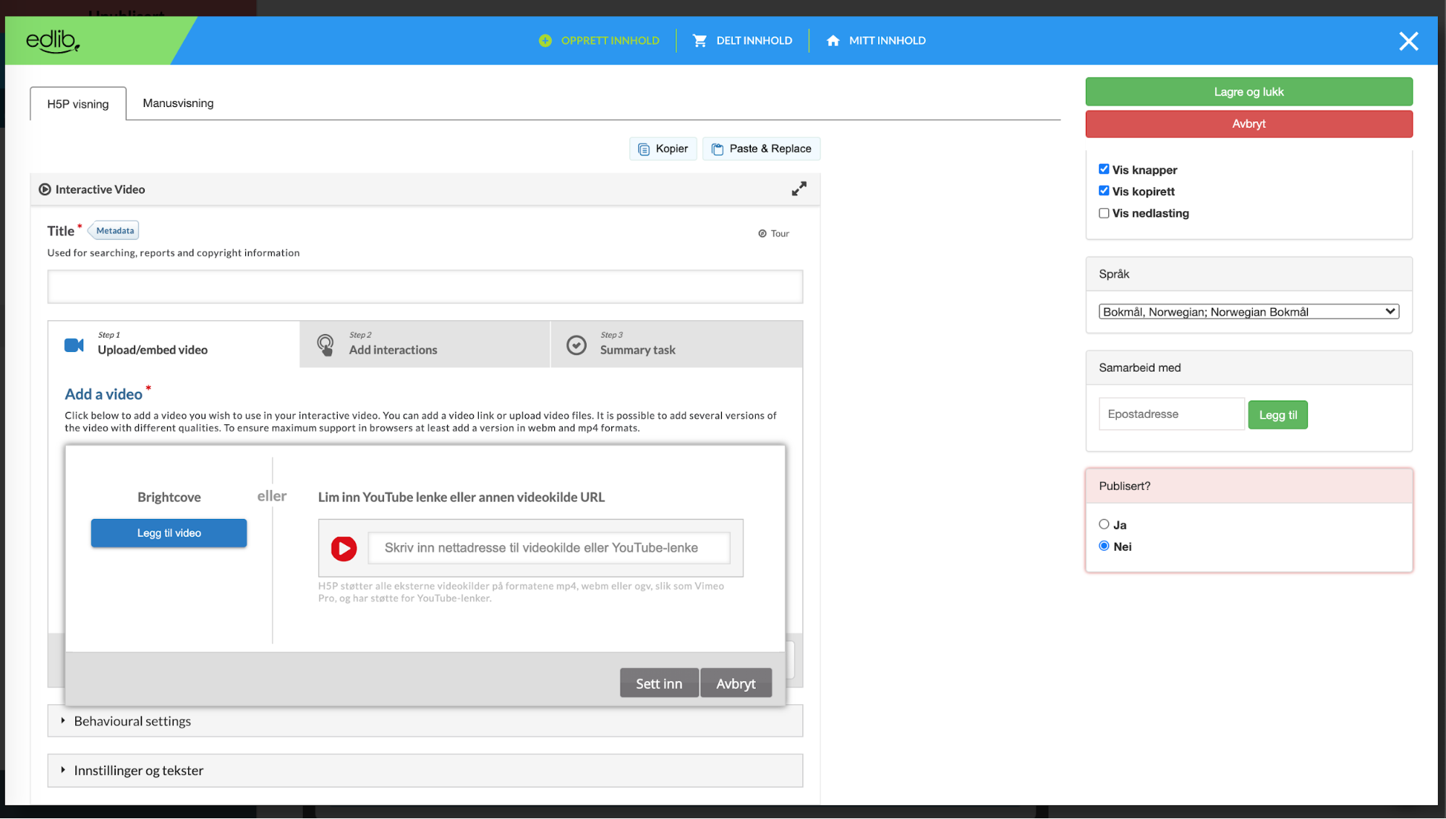Click the hand pointer icon in Step 2
This screenshot has width=1446, height=819.
point(326,345)
